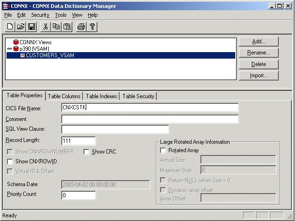The width and height of the screenshot is (295, 221).
Task: Open the Tools menu
Action: pos(61,15)
